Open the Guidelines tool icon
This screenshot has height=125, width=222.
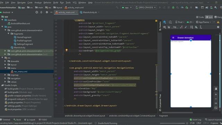click(201, 27)
